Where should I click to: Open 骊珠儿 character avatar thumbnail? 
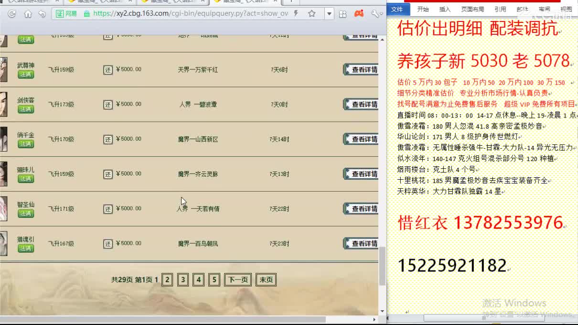pos(3,174)
